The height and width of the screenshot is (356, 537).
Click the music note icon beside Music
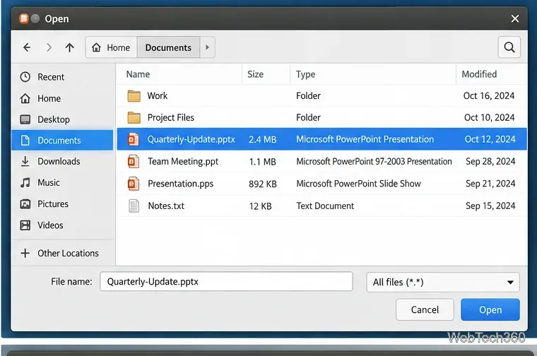pos(25,182)
